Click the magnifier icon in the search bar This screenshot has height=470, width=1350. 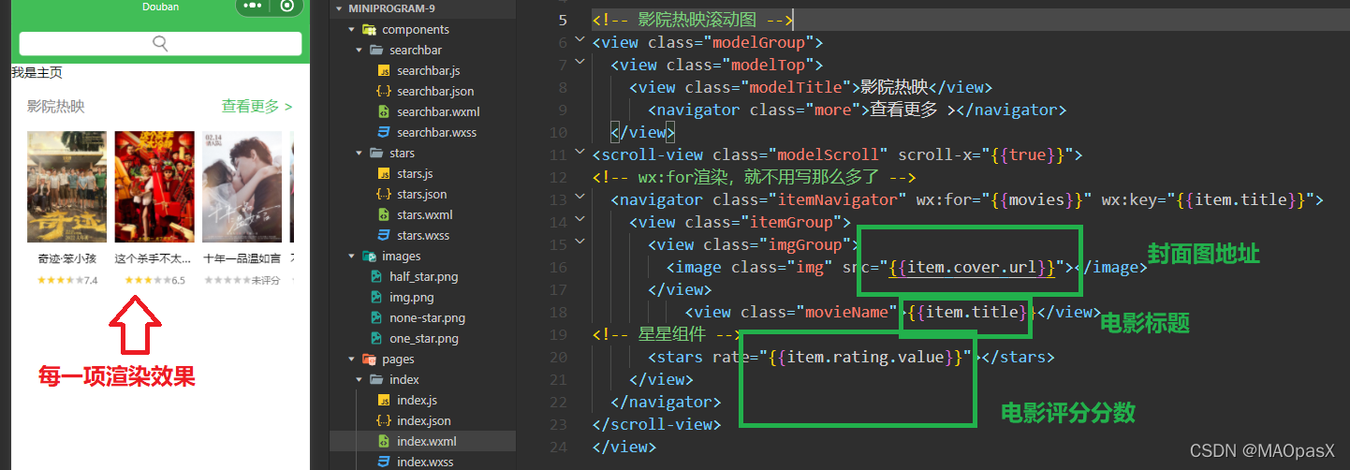click(x=160, y=43)
